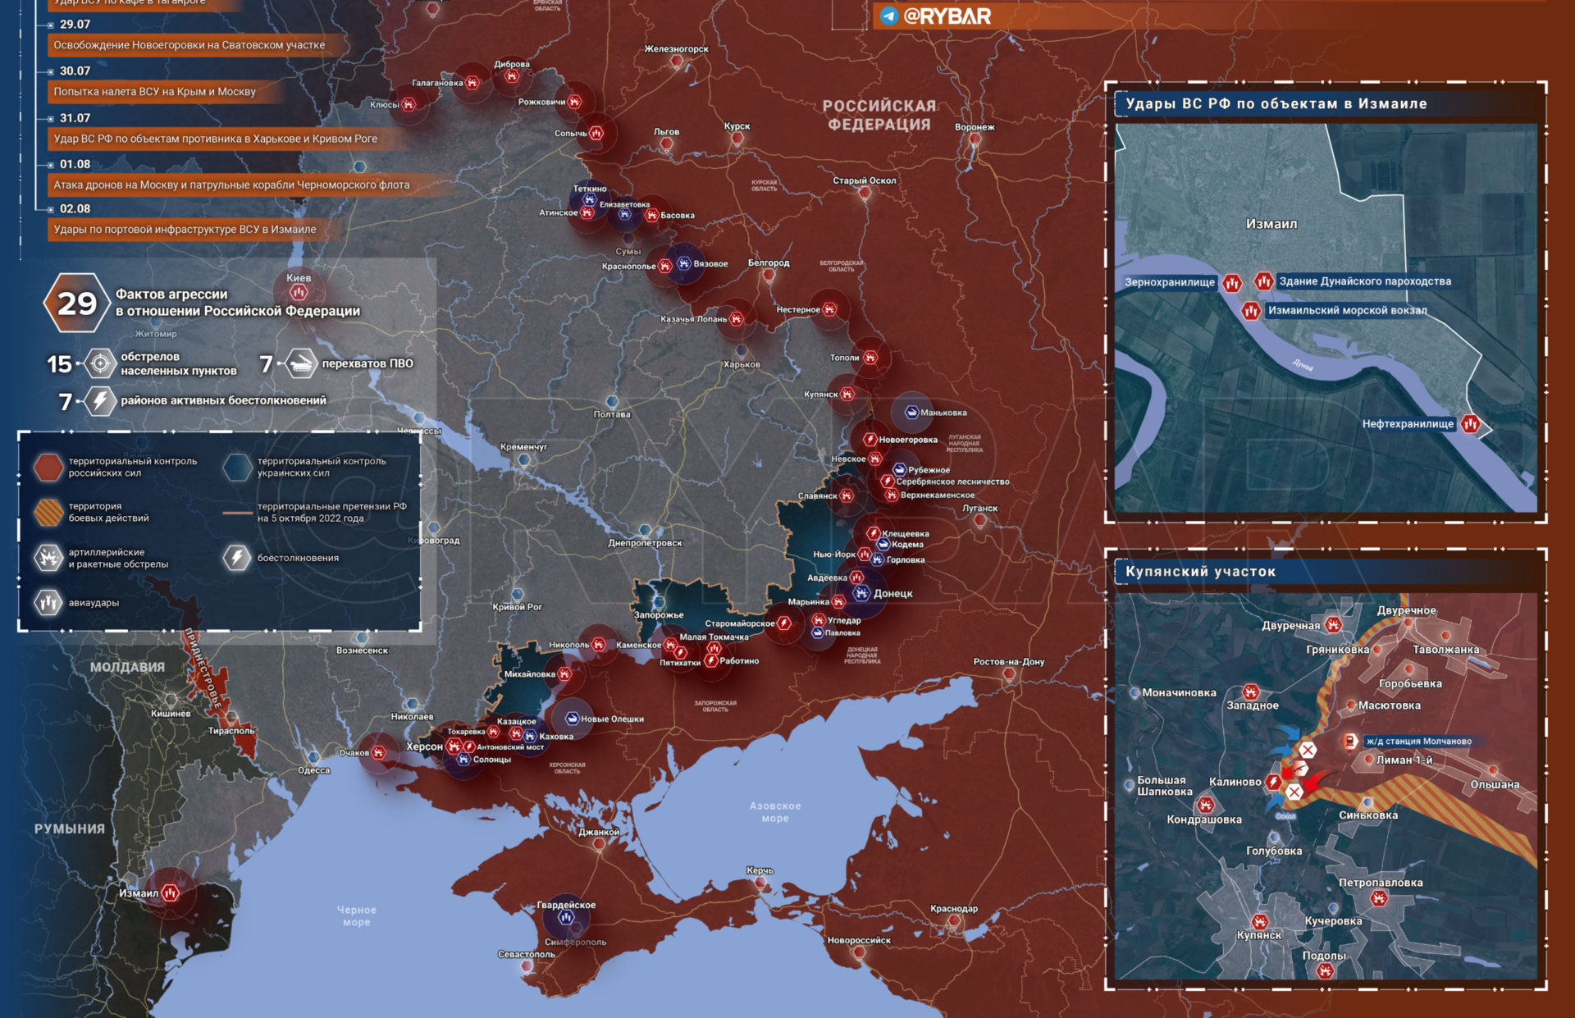Click the 29 hexagon counter badge
The image size is (1575, 1018).
[76, 304]
